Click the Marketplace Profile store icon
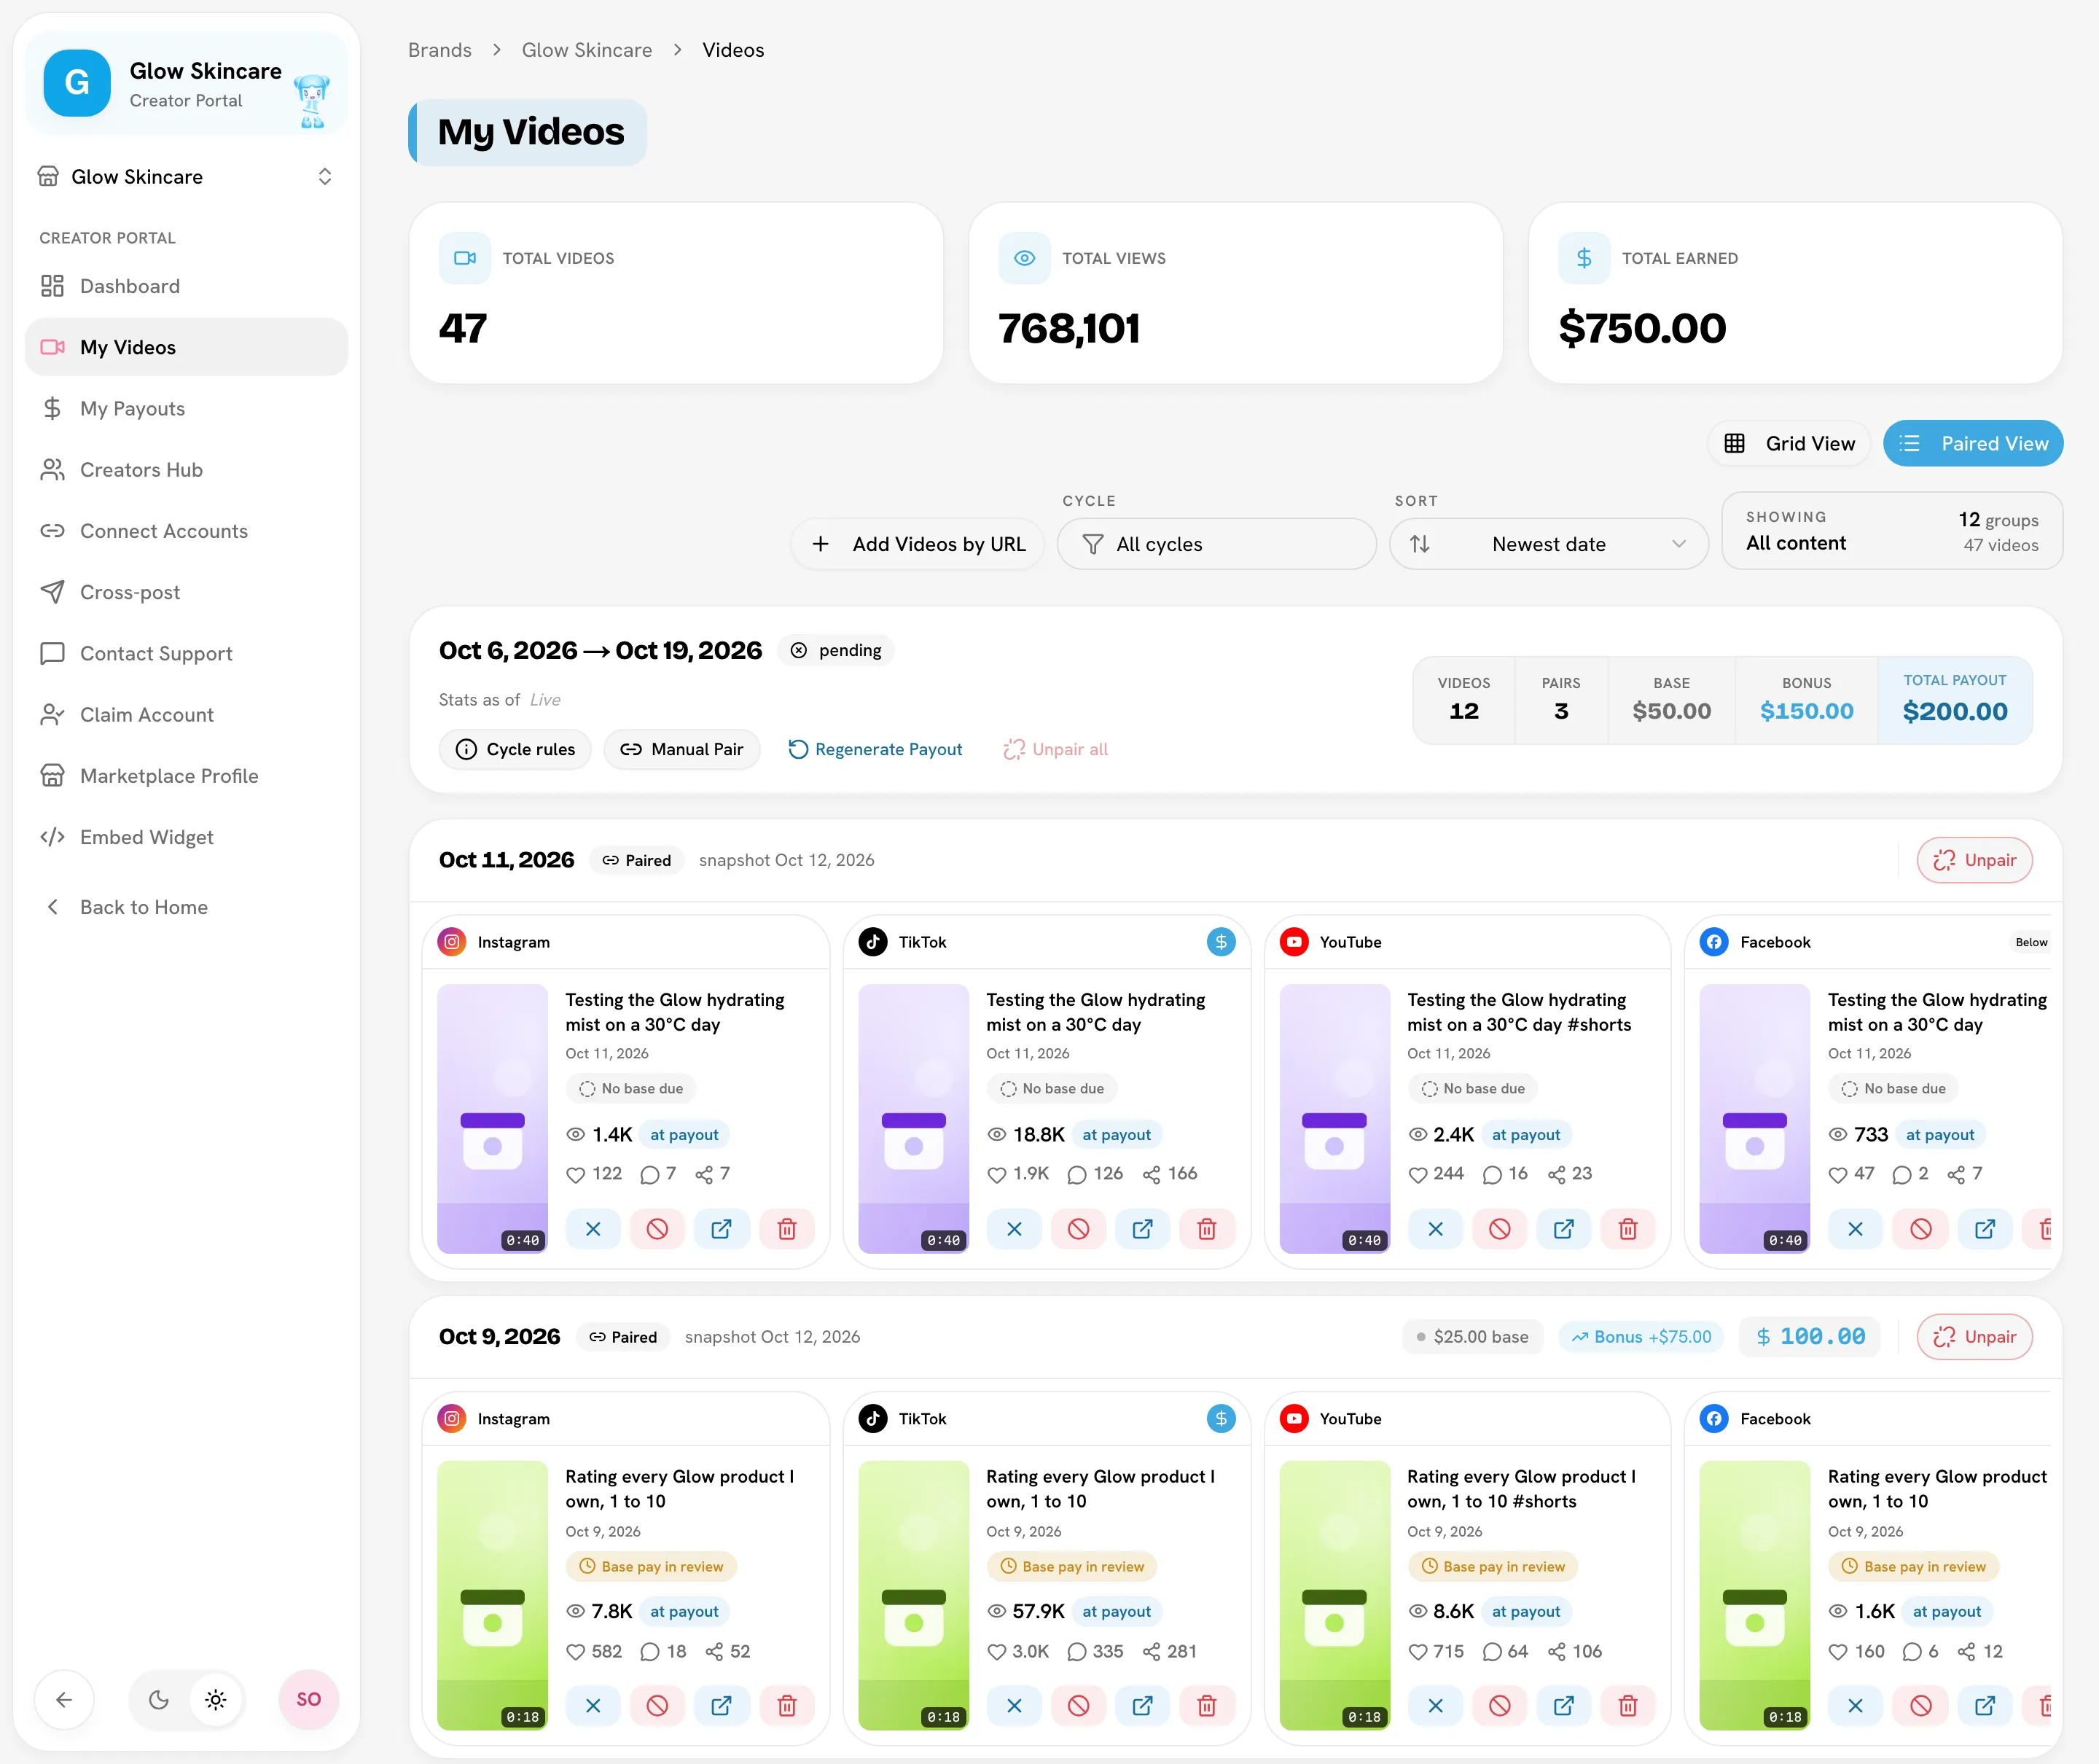Image resolution: width=2099 pixels, height=1764 pixels. tap(52, 776)
